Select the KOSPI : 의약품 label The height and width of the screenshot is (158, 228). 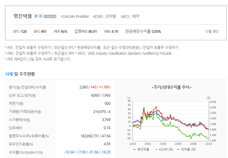[x=105, y=16]
